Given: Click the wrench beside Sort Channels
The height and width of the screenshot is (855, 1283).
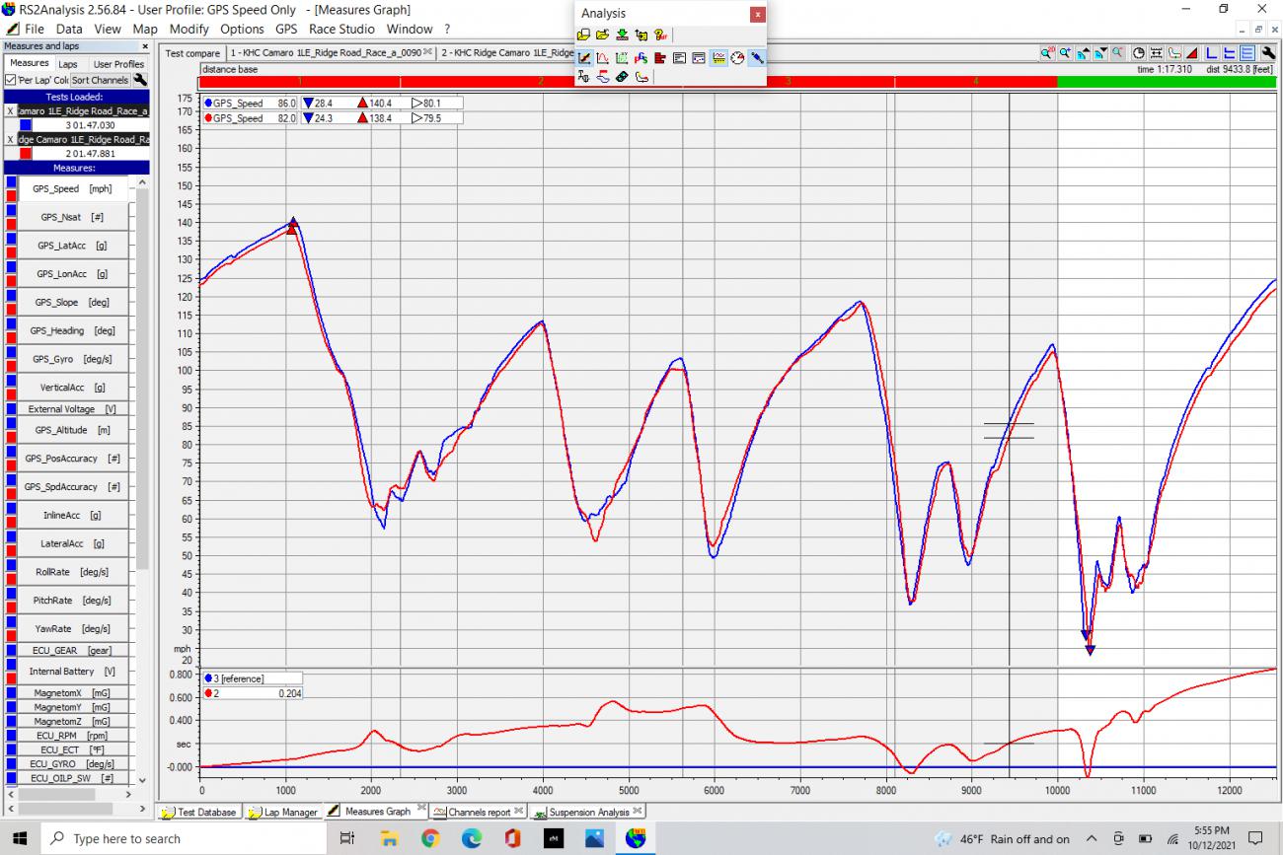Looking at the screenshot, I should point(140,80).
